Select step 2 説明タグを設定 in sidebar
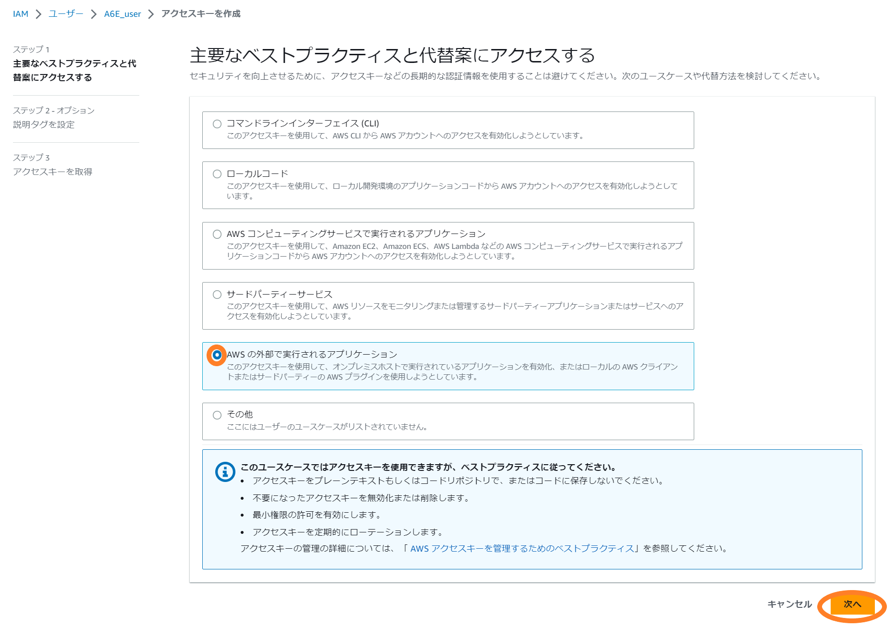Viewport: 896px width, 629px height. [44, 124]
